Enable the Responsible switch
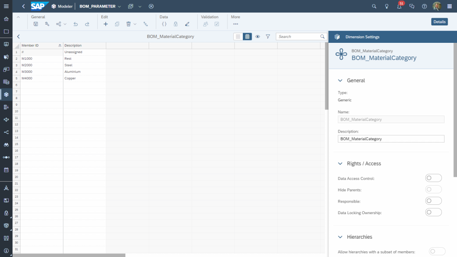 (433, 201)
